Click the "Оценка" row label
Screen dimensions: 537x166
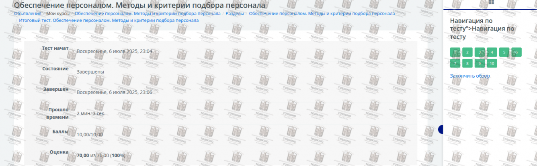coord(59,152)
